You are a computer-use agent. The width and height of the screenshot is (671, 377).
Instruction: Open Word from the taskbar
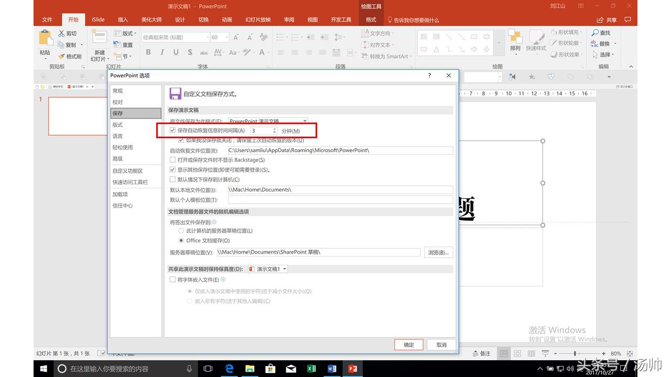[x=332, y=369]
